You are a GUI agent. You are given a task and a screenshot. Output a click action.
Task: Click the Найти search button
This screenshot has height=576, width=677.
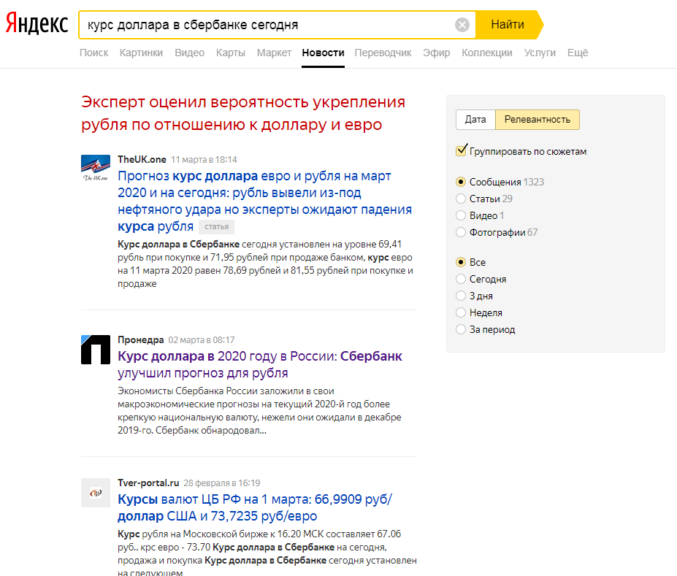click(508, 25)
